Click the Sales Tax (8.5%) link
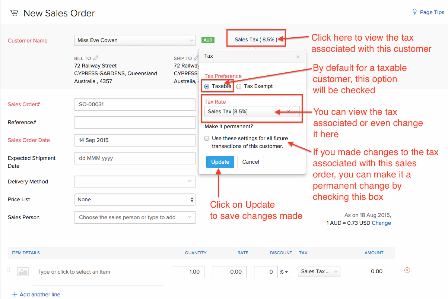Screen dimensions: 448x299 tap(256, 40)
